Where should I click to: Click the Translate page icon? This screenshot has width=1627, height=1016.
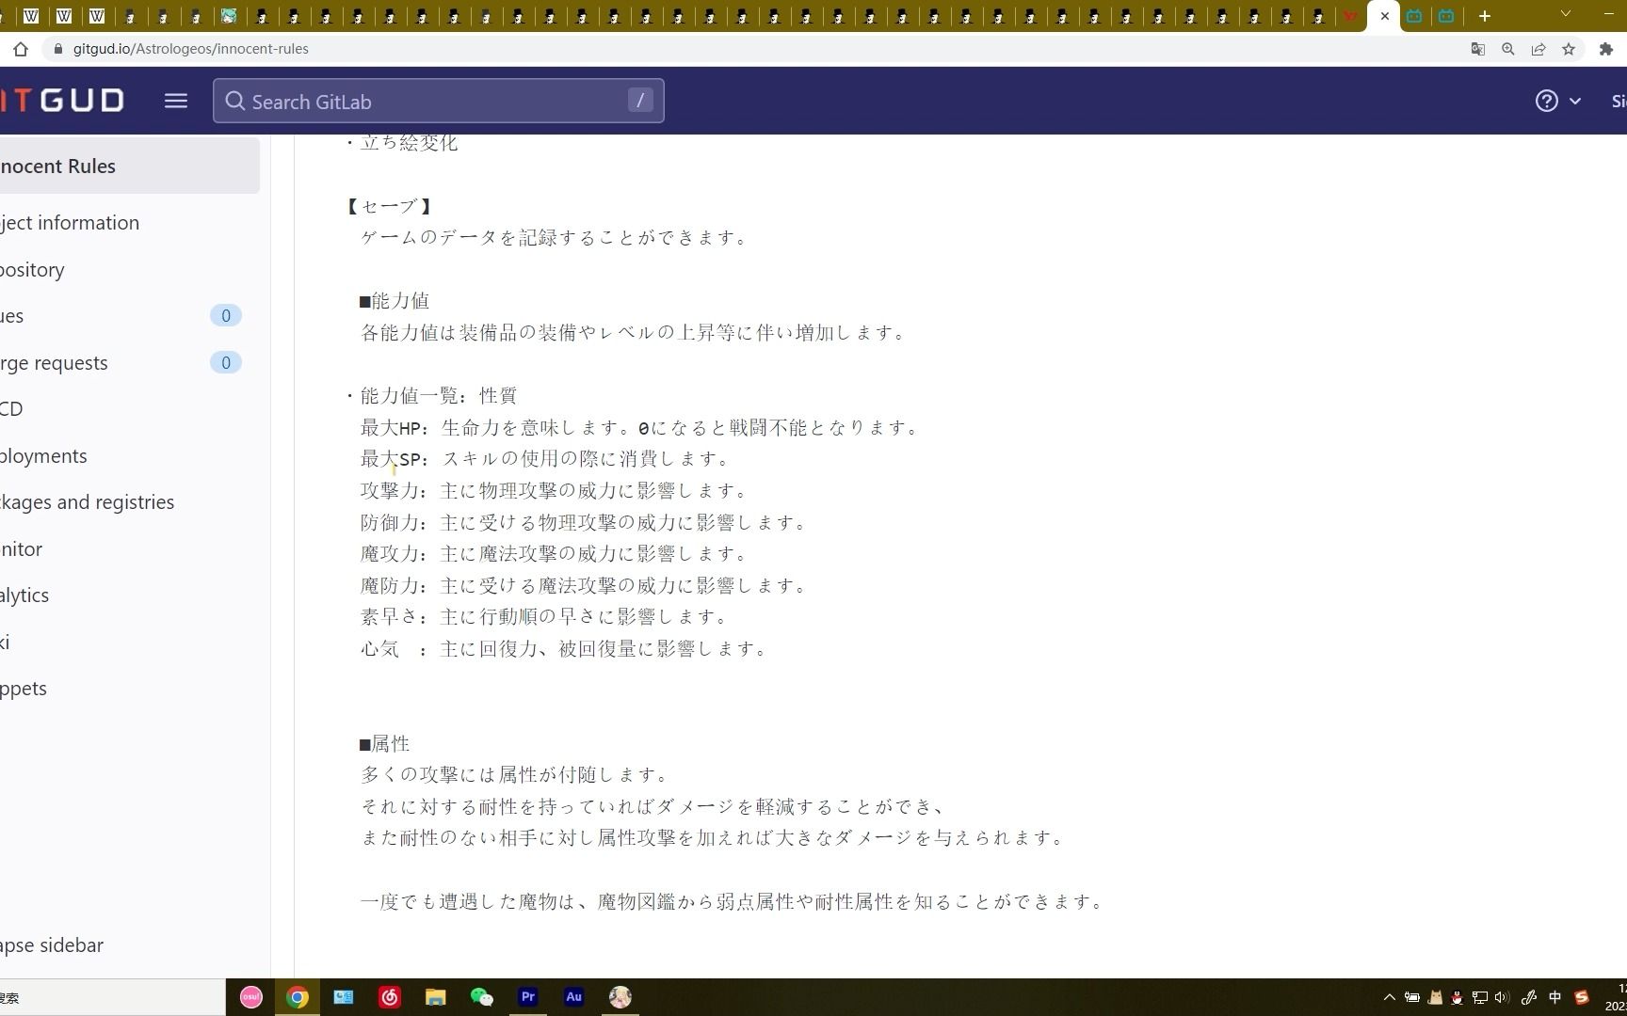[1478, 49]
